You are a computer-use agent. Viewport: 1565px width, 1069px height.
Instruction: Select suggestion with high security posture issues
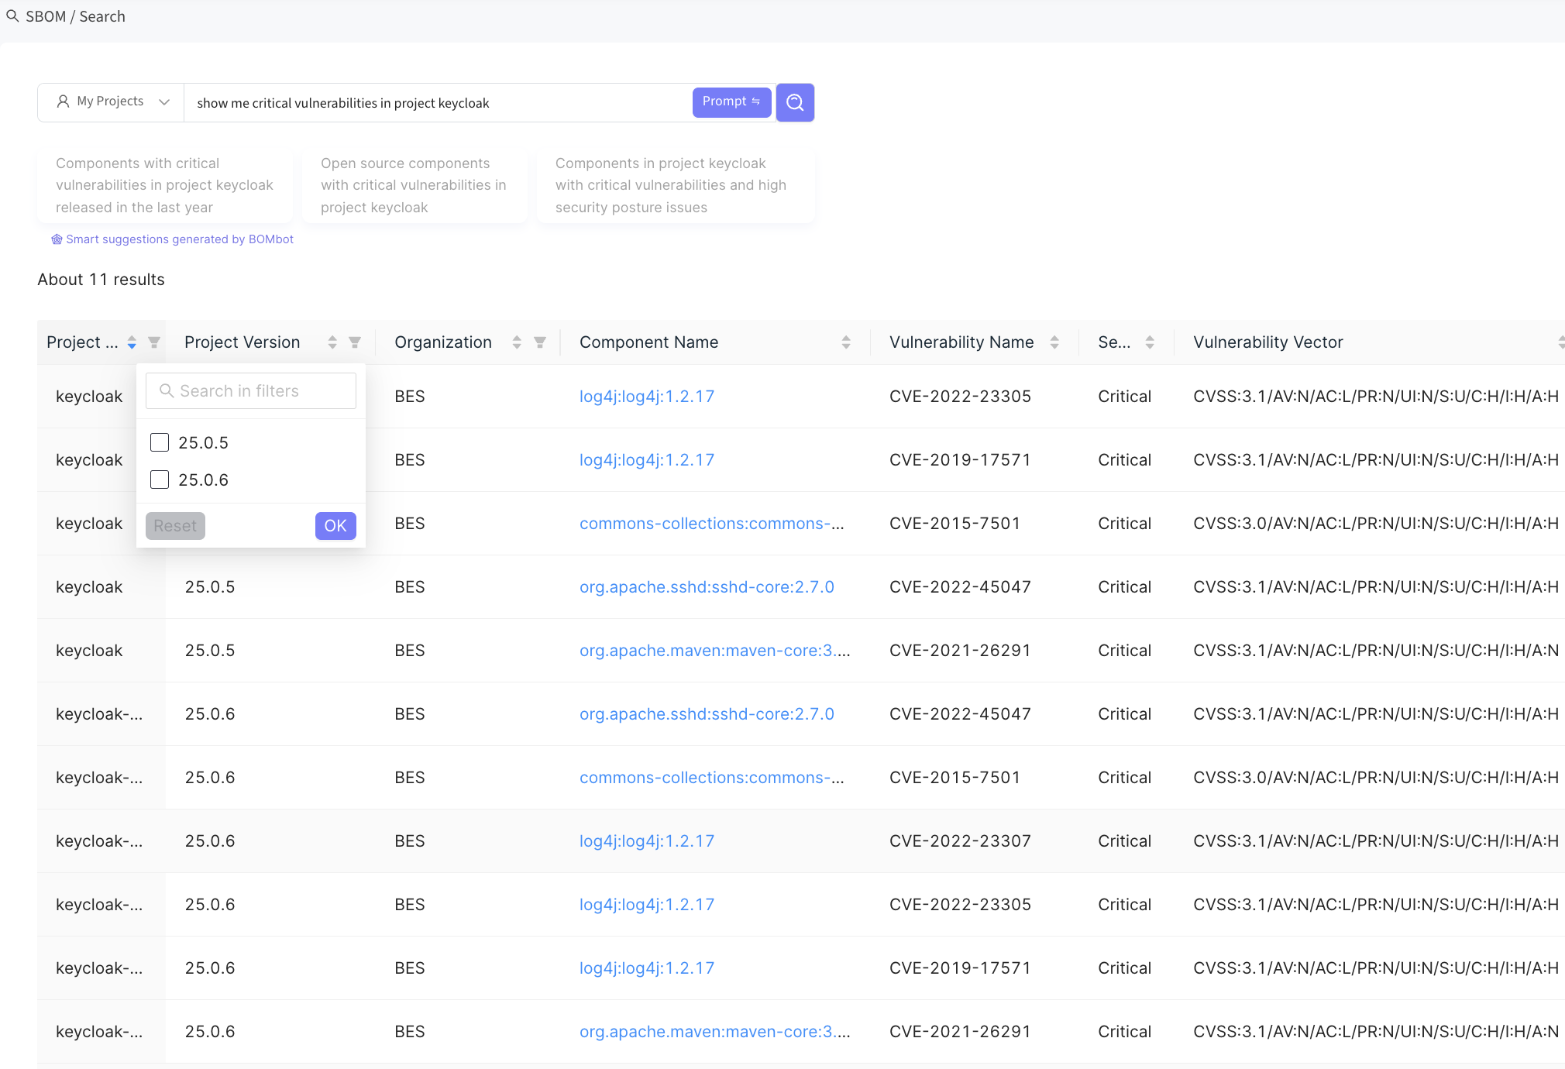pos(675,186)
